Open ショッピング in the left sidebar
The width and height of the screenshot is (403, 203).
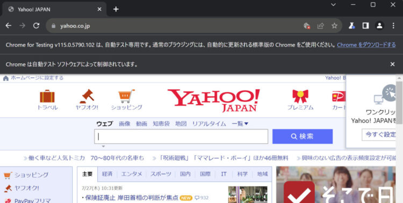[x=31, y=175]
